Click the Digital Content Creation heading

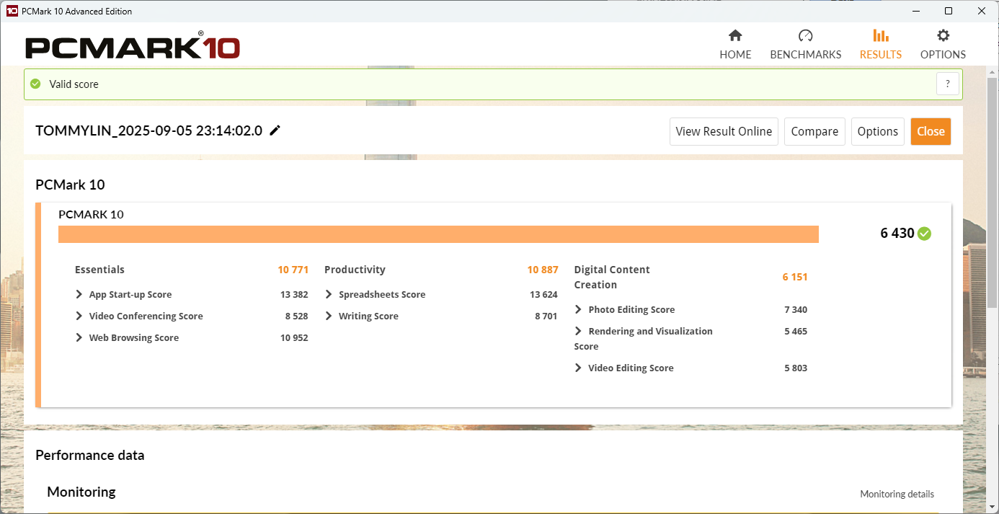612,277
